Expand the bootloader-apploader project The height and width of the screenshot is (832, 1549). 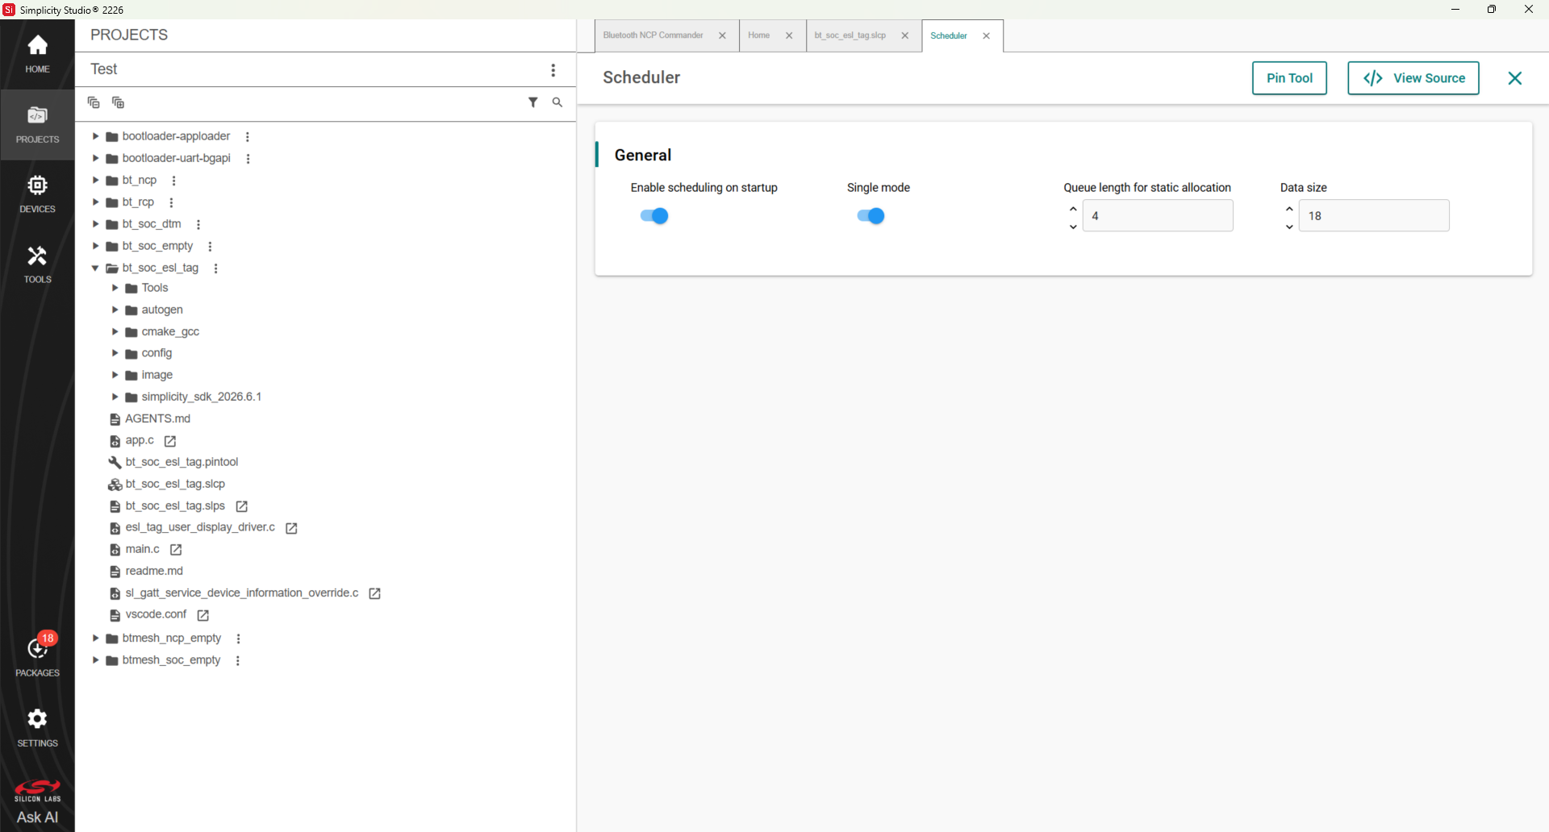(95, 136)
